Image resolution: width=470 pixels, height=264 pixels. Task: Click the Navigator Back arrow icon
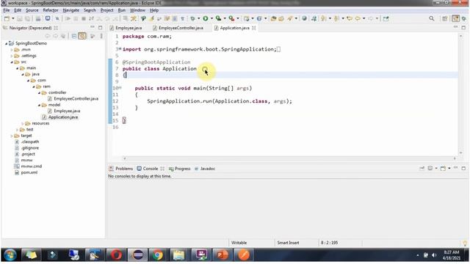pyautogui.click(x=48, y=36)
